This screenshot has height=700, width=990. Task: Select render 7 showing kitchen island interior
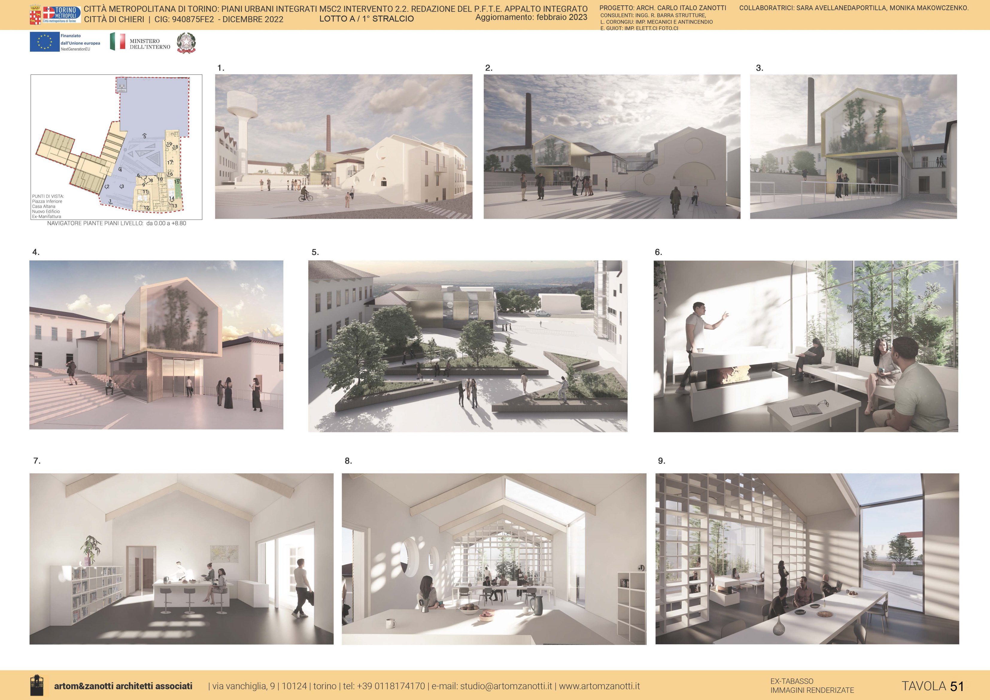pos(181,558)
